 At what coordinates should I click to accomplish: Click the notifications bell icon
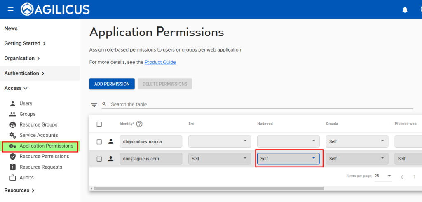pyautogui.click(x=405, y=9)
